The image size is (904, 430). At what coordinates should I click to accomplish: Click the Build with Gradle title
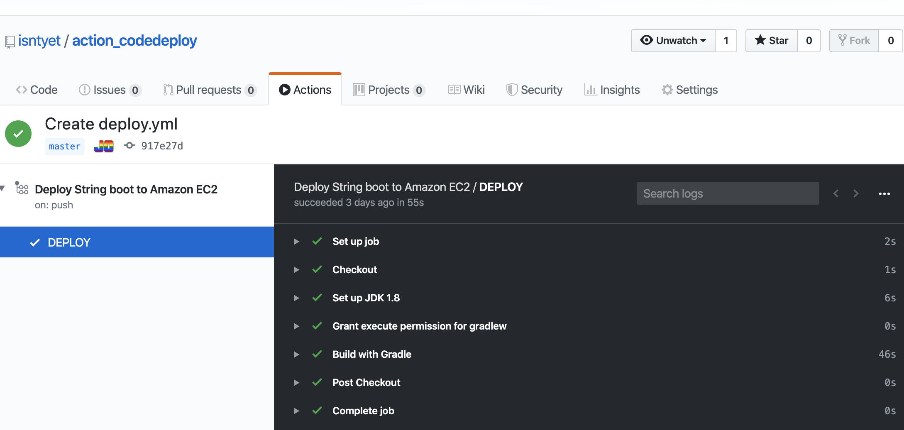(x=372, y=354)
